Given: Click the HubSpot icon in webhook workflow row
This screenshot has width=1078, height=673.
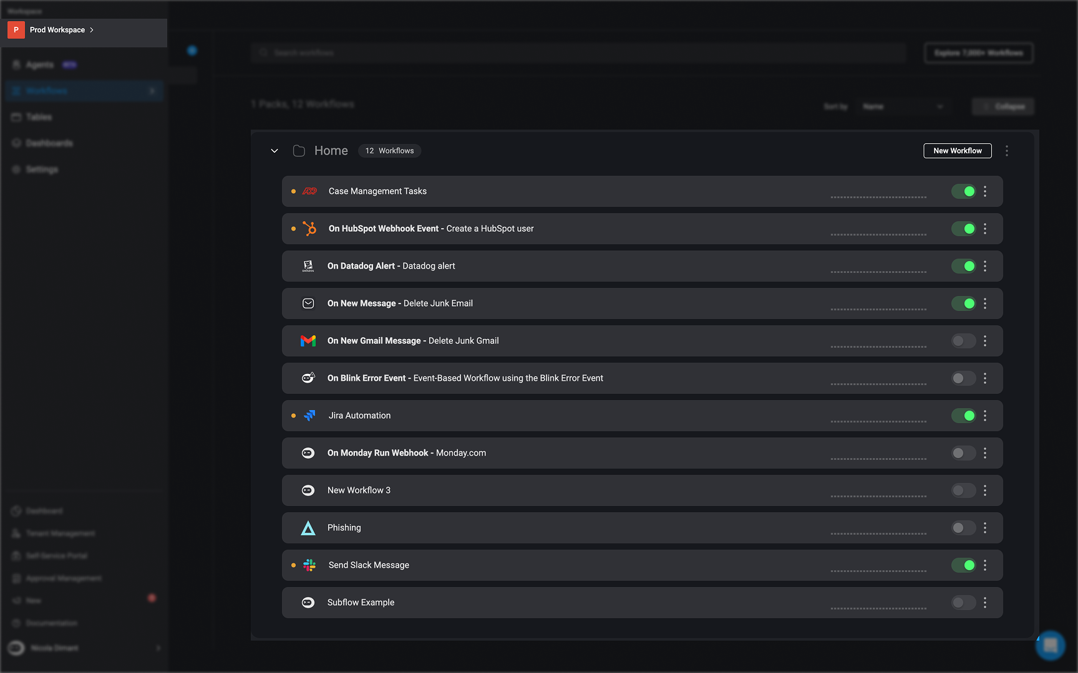Looking at the screenshot, I should coord(309,229).
